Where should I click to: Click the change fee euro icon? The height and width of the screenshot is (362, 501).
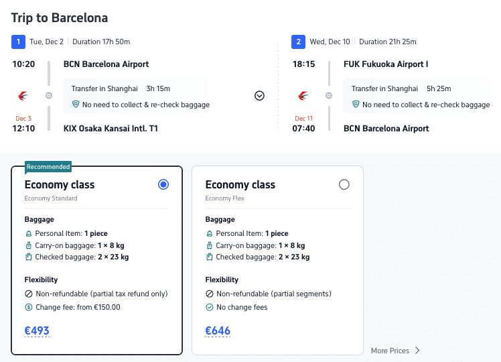point(29,307)
